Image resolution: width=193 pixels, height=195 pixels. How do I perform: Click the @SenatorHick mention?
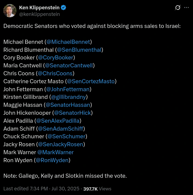point(72,113)
